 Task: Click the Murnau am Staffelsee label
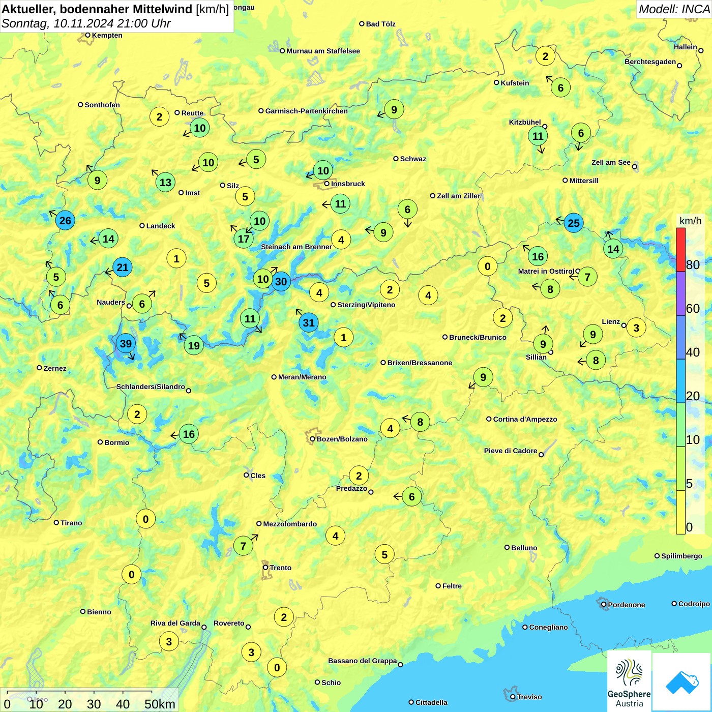pyautogui.click(x=323, y=51)
